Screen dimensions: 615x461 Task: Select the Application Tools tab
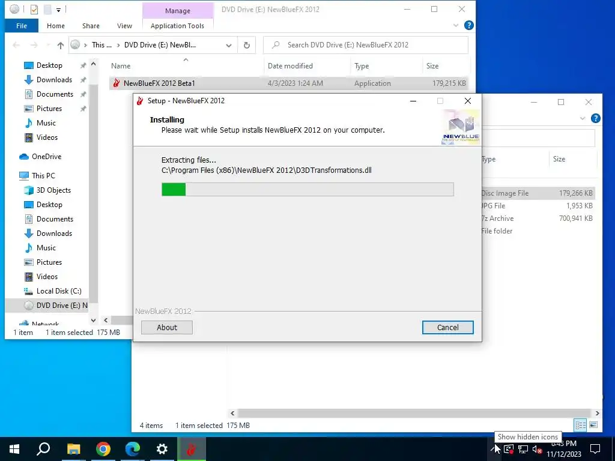(177, 26)
